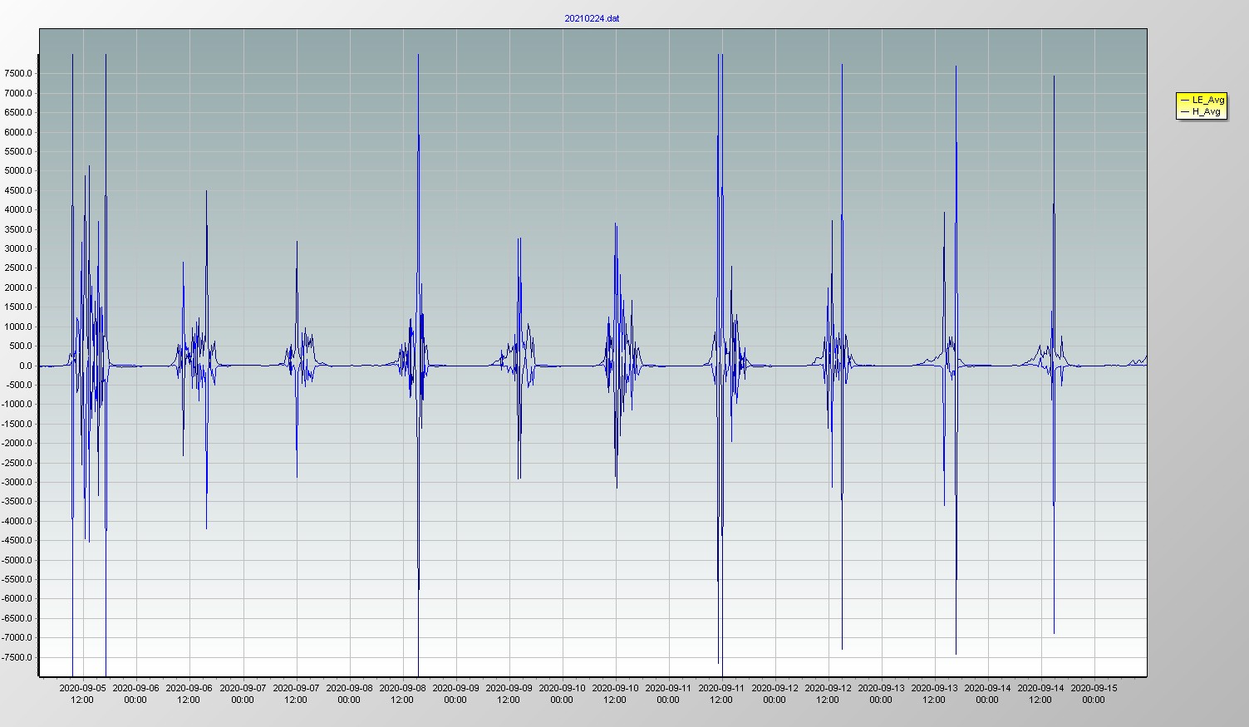This screenshot has width=1249, height=727.
Task: Select the LE_Avg legend entry
Action: 1207,100
